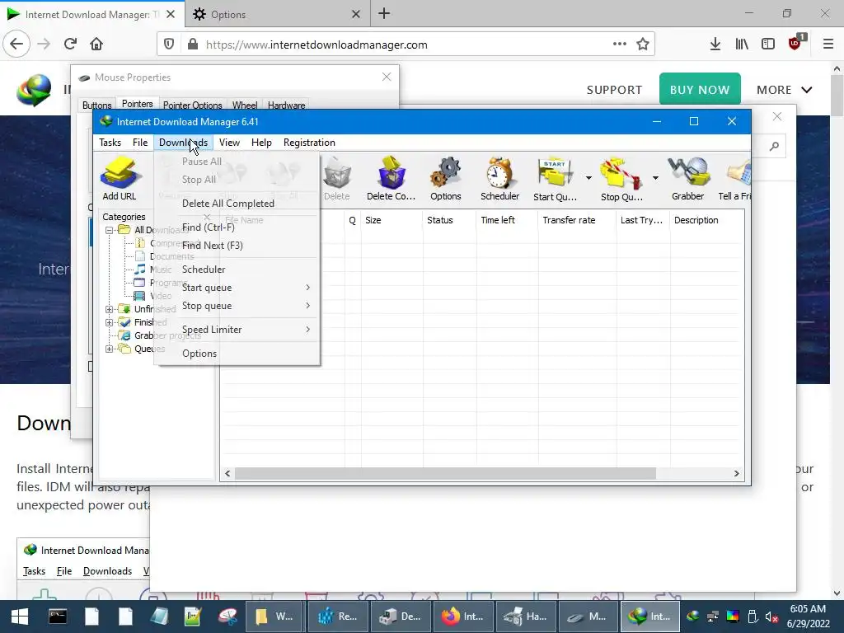
Task: Open the Start Queue dropdown arrow
Action: 588,178
